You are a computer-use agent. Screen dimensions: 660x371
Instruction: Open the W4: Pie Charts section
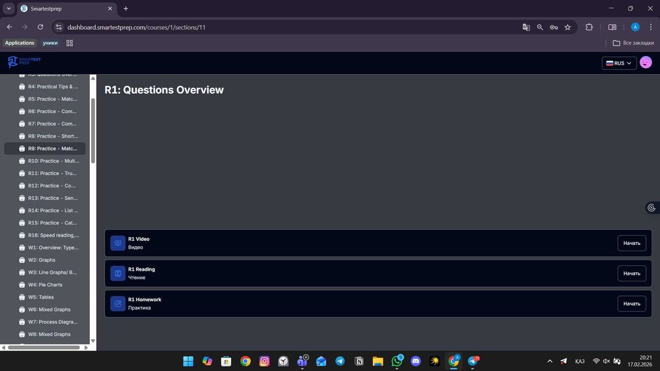coord(45,285)
